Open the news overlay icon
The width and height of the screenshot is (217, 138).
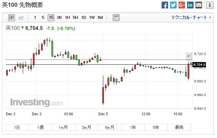[116, 18]
